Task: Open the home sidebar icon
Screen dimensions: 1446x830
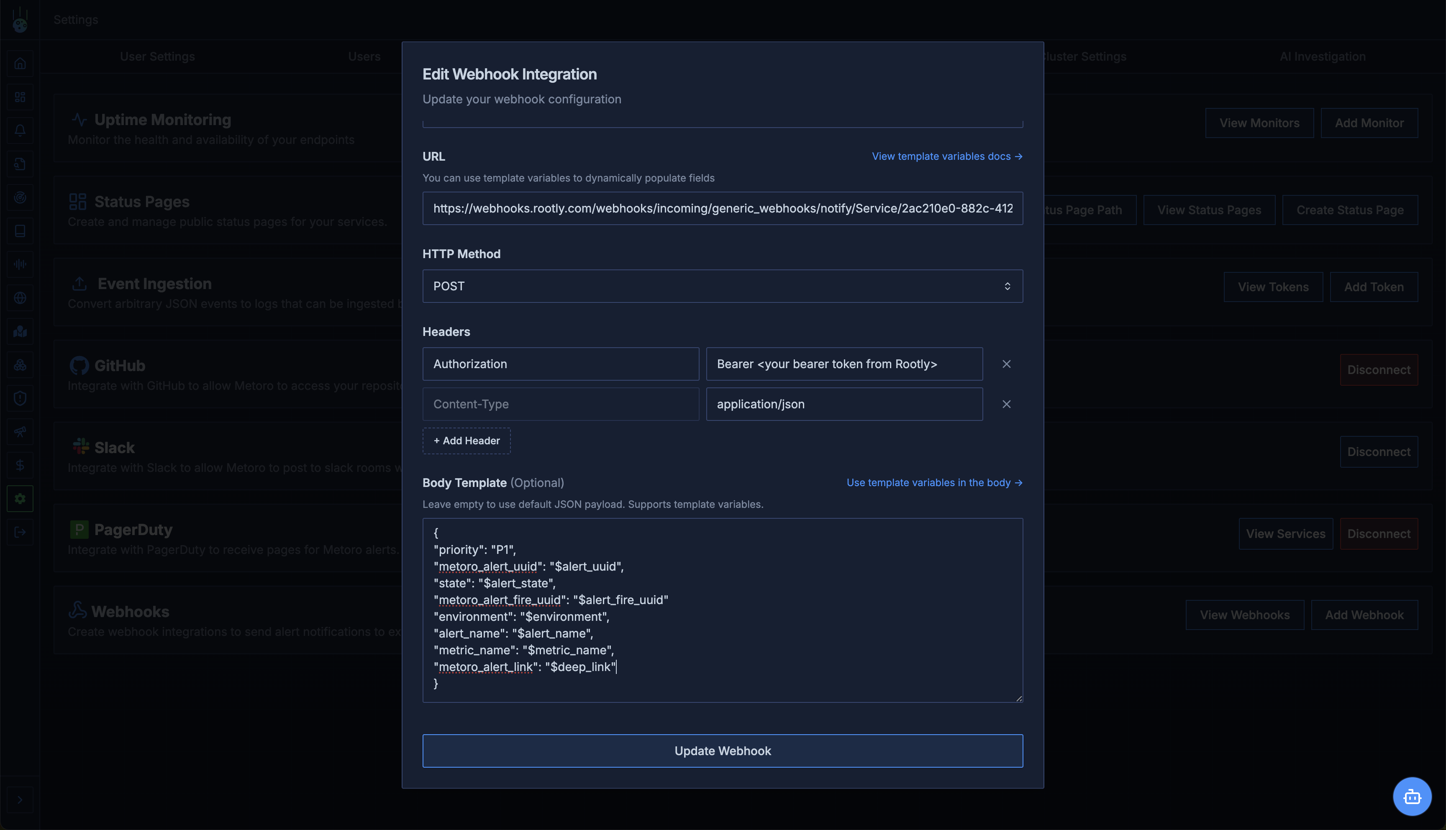Action: 20,63
